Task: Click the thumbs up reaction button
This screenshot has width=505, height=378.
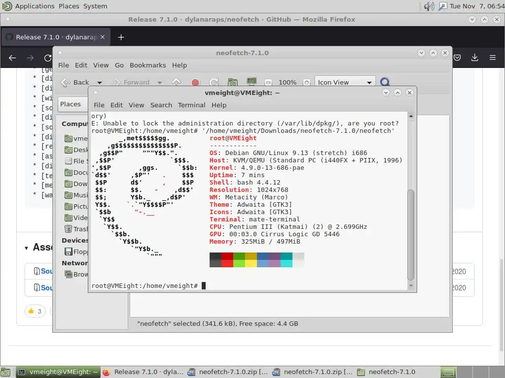Action: tap(35, 311)
